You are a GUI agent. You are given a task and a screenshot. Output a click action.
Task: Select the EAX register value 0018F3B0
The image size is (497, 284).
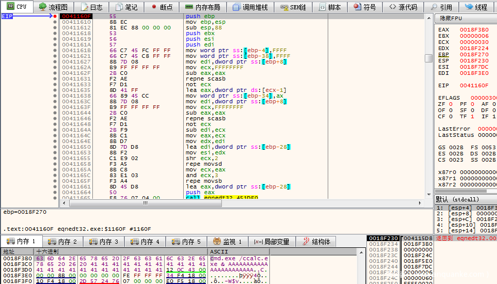click(474, 29)
